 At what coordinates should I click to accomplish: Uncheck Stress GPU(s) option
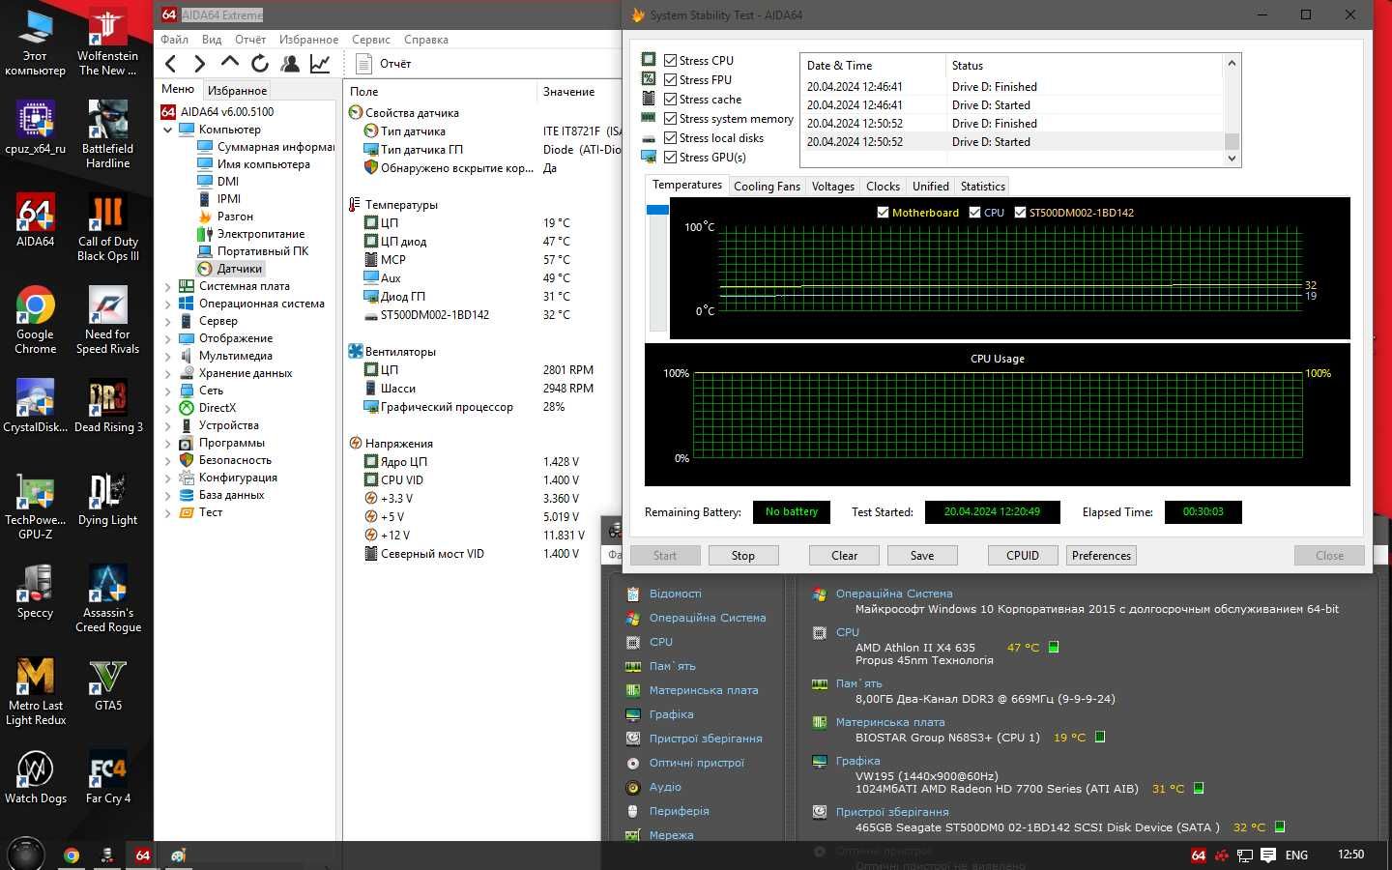click(x=670, y=157)
